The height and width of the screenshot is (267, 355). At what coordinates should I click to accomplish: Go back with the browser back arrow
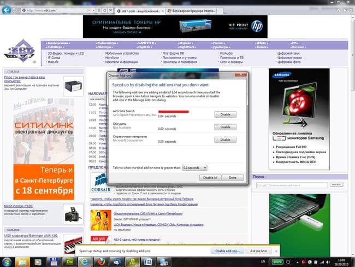click(x=7, y=10)
